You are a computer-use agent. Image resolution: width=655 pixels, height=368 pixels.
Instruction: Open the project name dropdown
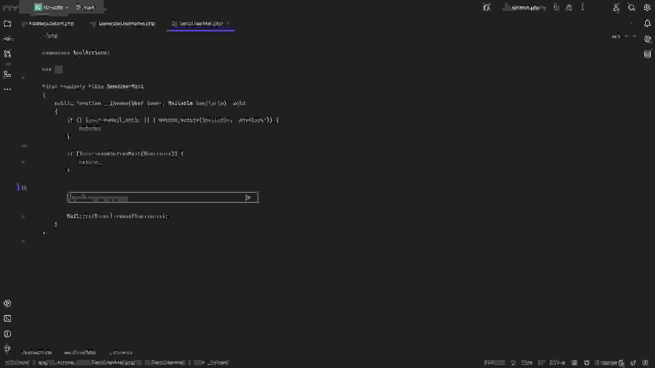(51, 7)
